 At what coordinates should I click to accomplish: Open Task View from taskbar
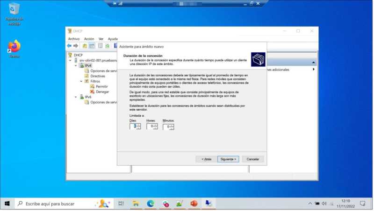(121, 204)
